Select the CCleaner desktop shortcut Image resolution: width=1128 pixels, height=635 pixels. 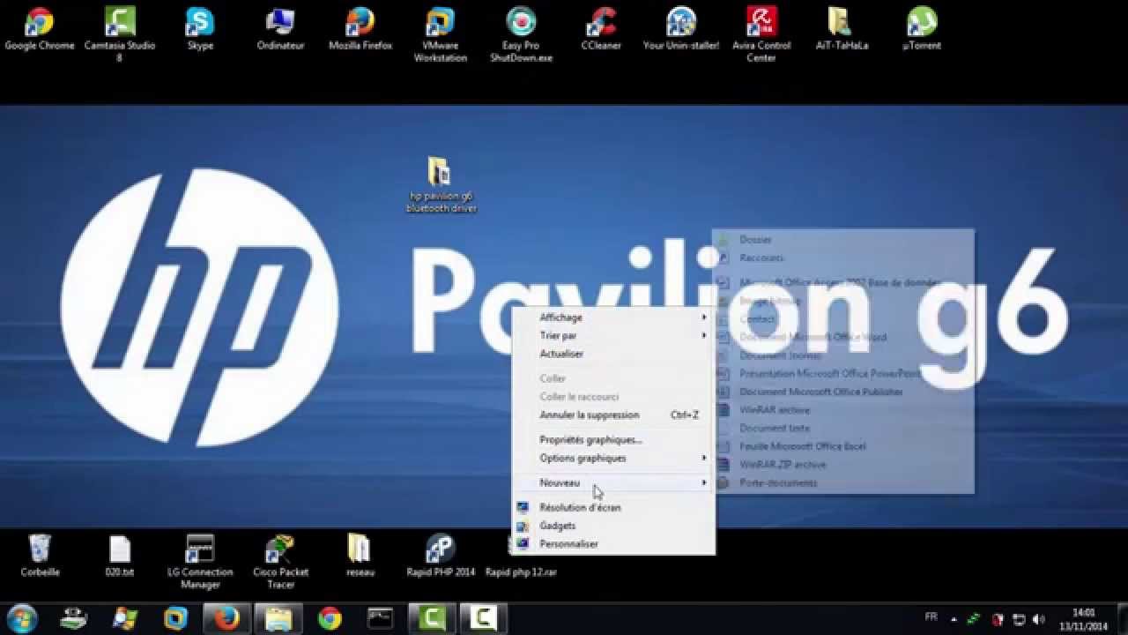pos(601,29)
